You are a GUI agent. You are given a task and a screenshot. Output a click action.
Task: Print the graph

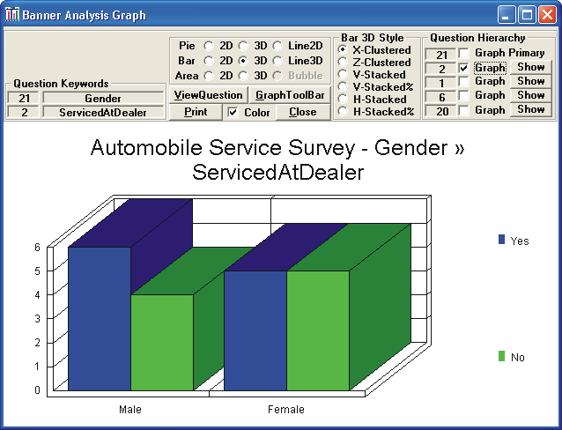pos(196,112)
